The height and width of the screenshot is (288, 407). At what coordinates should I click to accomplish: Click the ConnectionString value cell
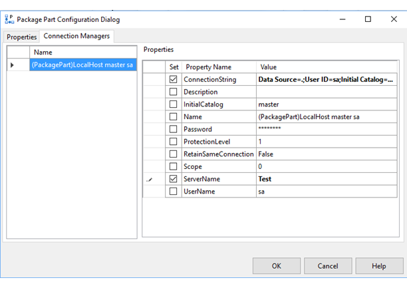tap(326, 80)
